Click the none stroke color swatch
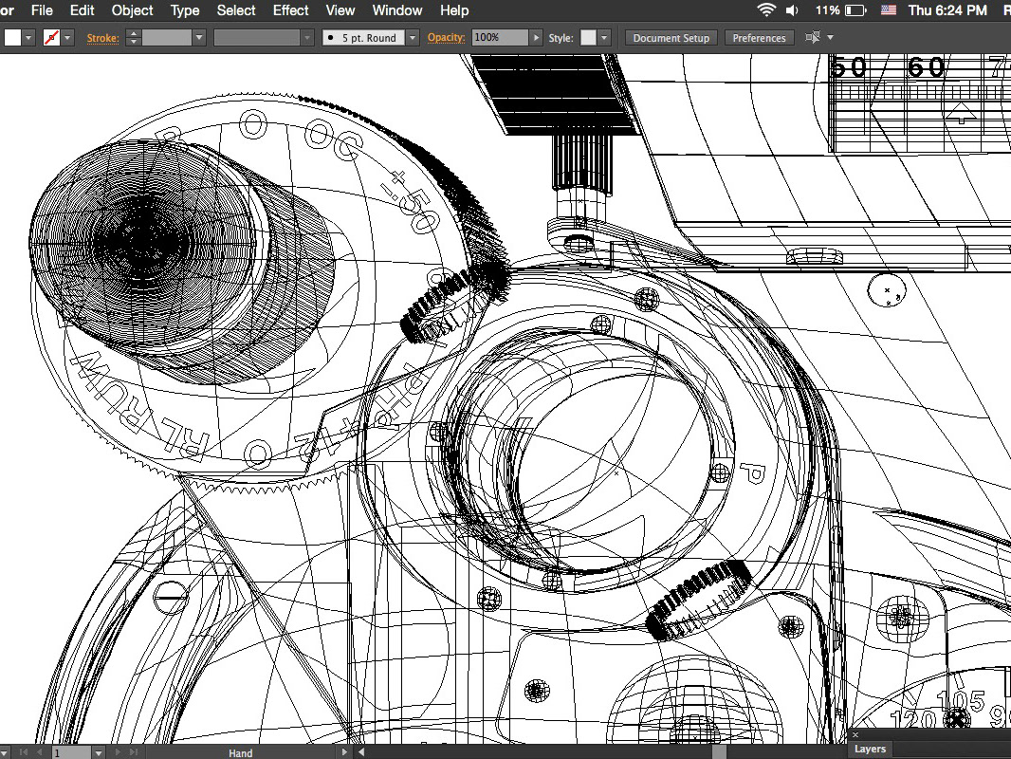 pos(51,38)
